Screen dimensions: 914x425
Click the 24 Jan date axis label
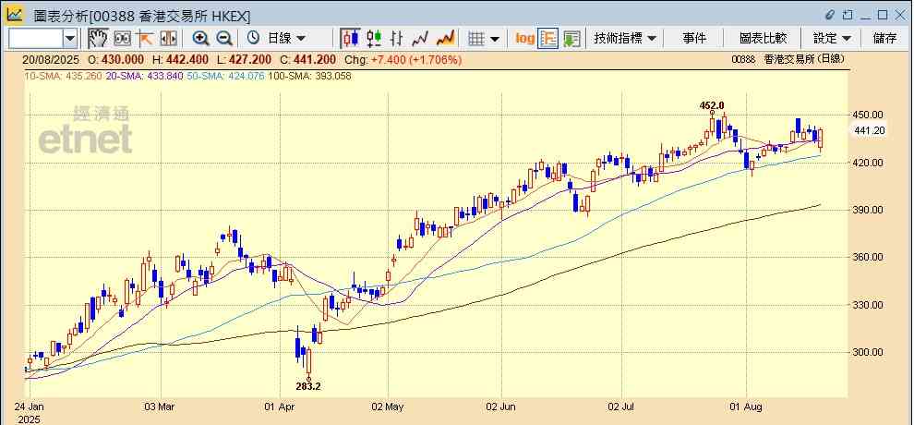click(29, 406)
